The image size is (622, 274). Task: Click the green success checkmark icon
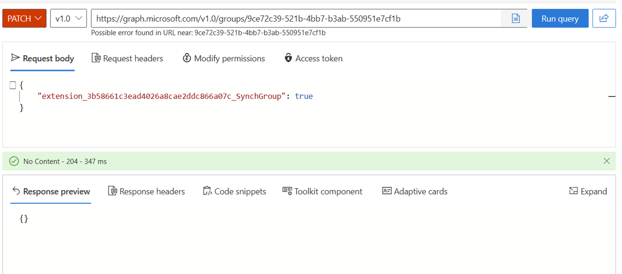point(14,161)
